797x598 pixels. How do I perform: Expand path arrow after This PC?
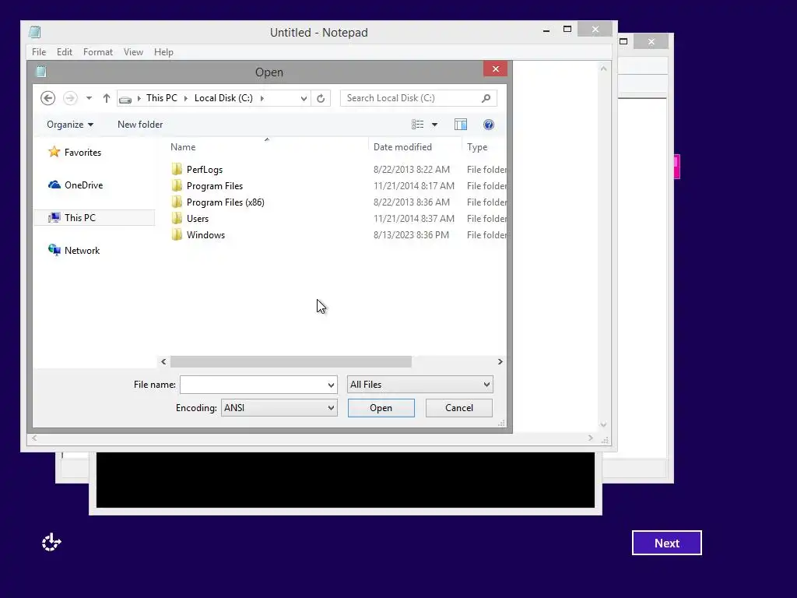point(186,98)
